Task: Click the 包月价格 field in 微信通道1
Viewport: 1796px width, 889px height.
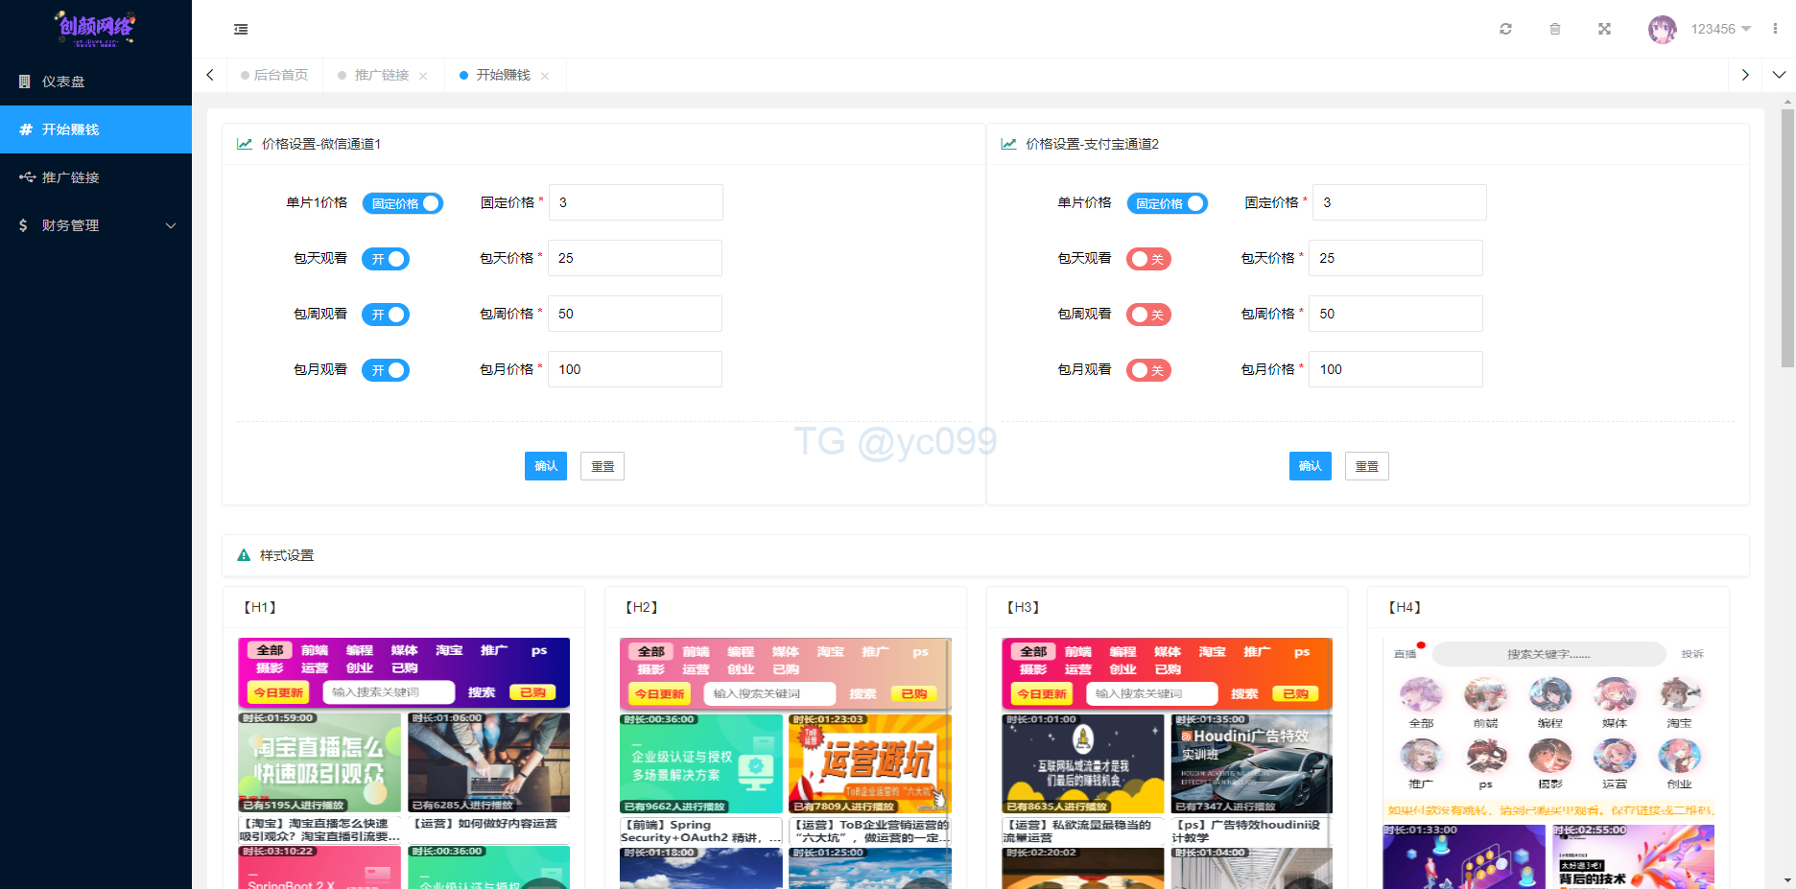Action: coord(635,369)
